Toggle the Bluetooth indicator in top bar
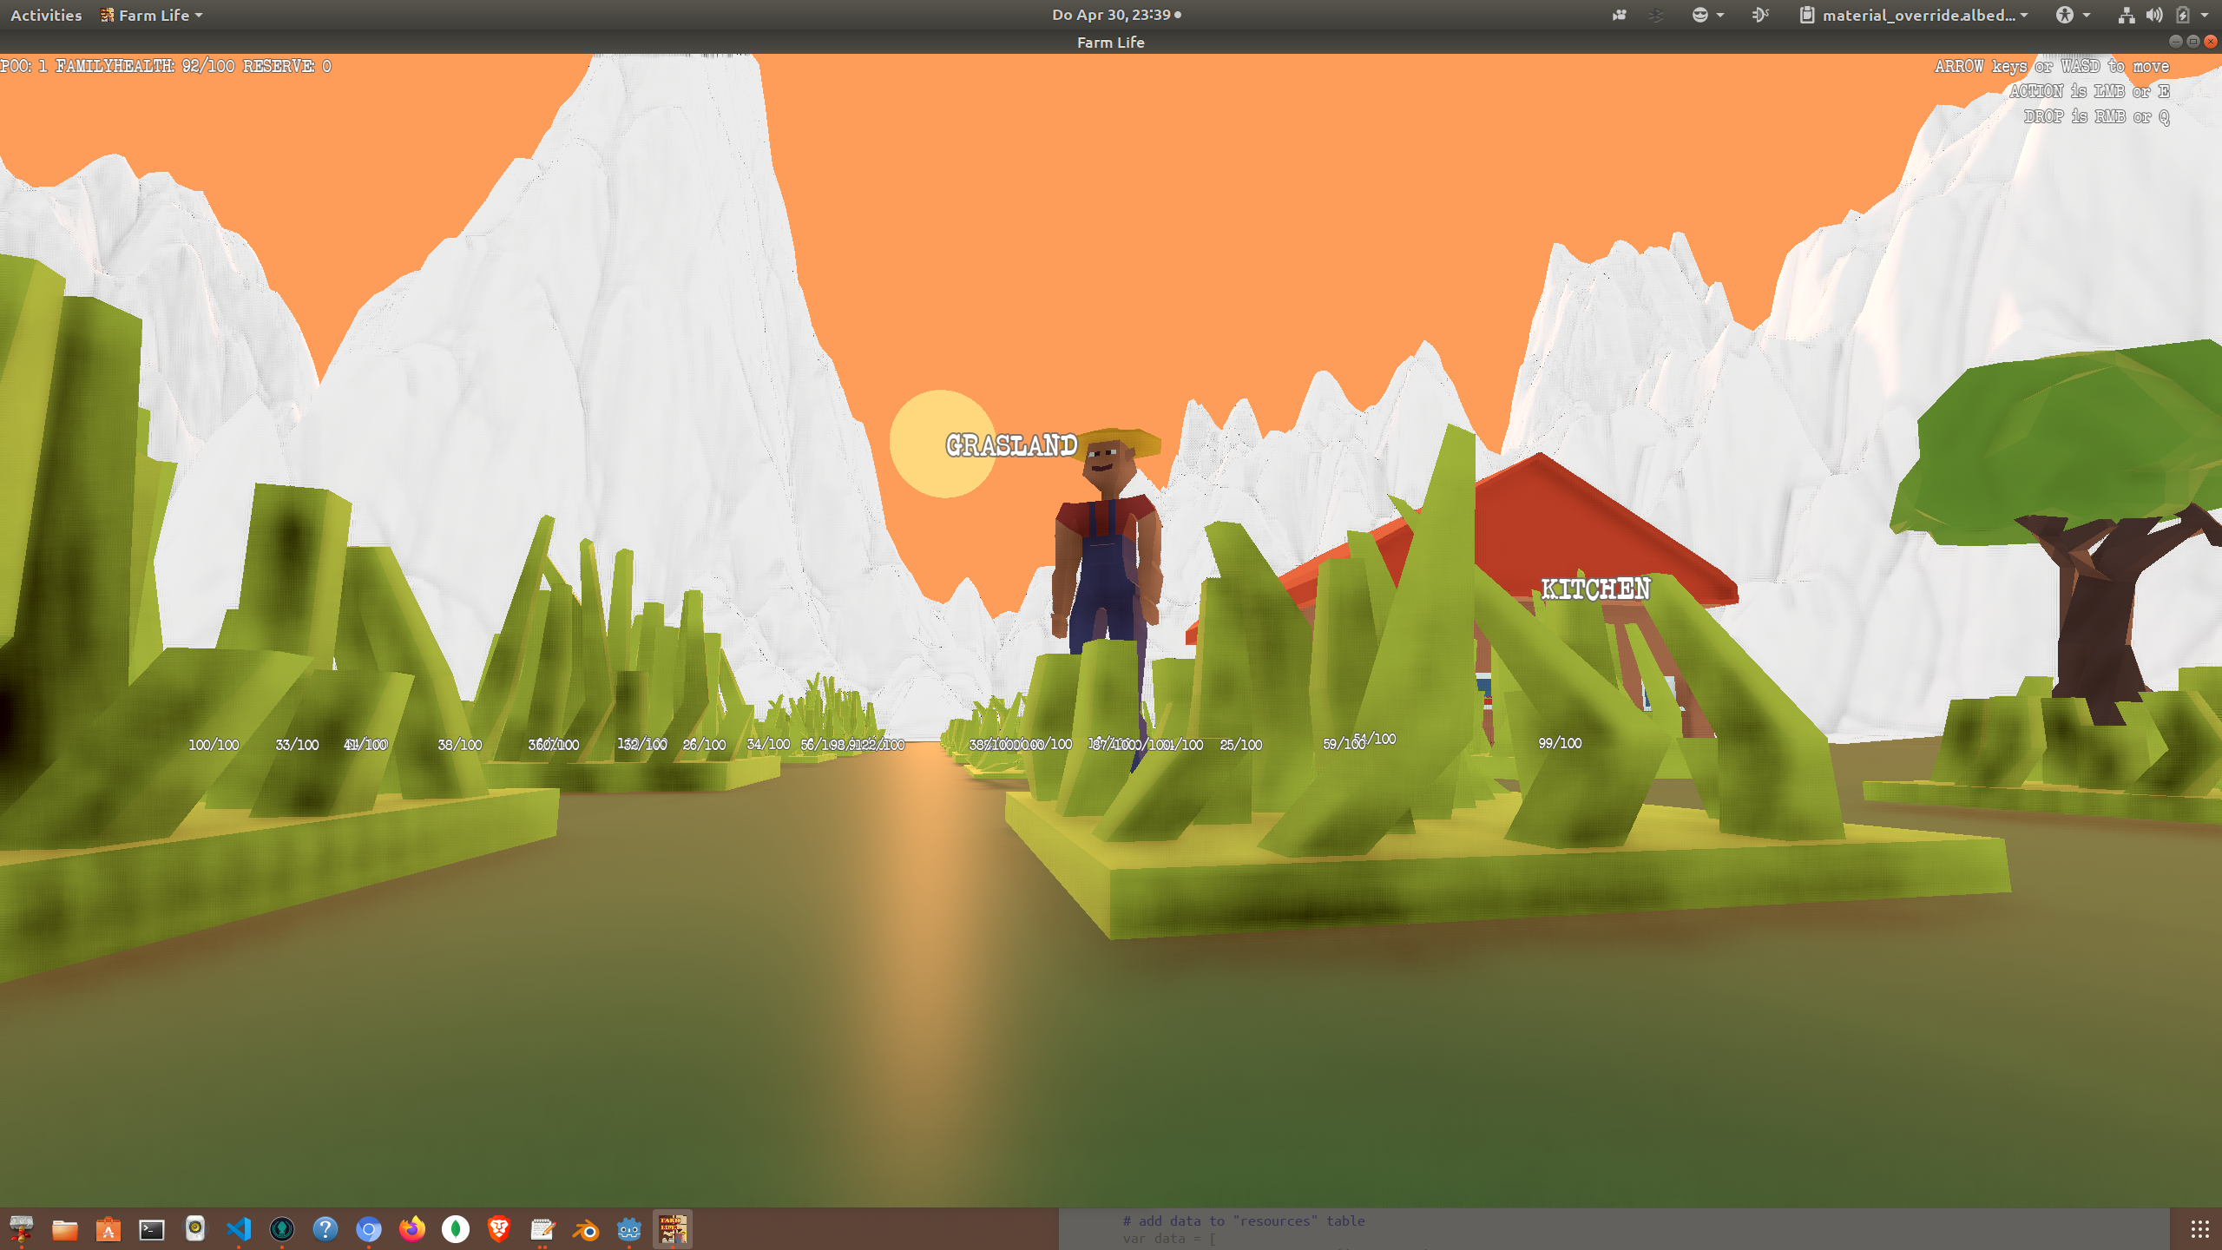2222x1250 pixels. point(1656,15)
